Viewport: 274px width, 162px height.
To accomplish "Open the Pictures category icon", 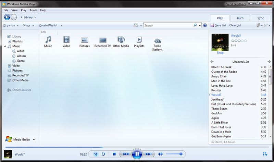I will pyautogui.click(x=85, y=40).
